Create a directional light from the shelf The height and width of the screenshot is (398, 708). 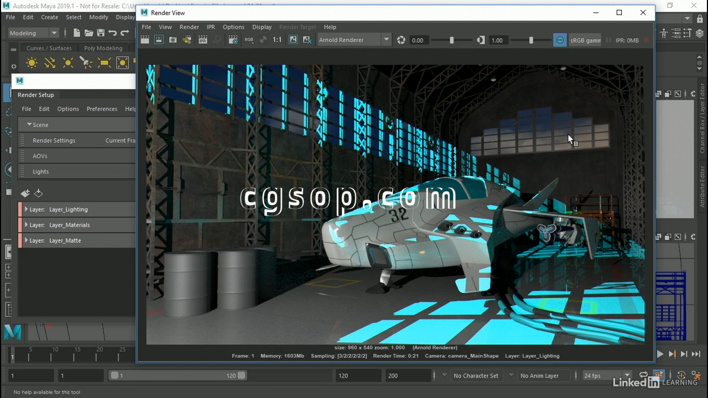pos(50,63)
